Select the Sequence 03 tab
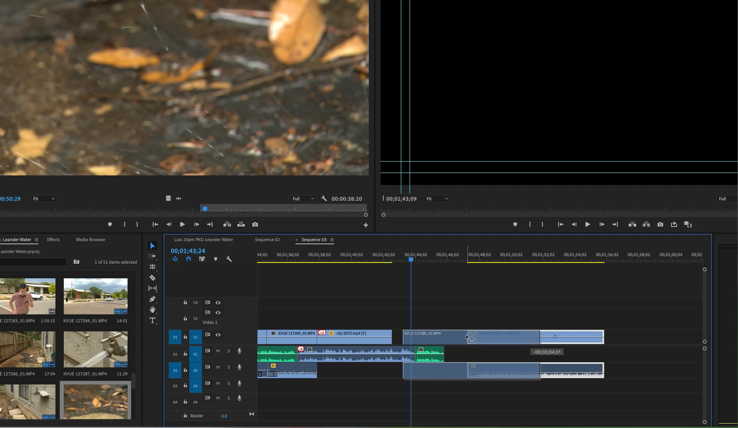The width and height of the screenshot is (738, 428). point(314,240)
